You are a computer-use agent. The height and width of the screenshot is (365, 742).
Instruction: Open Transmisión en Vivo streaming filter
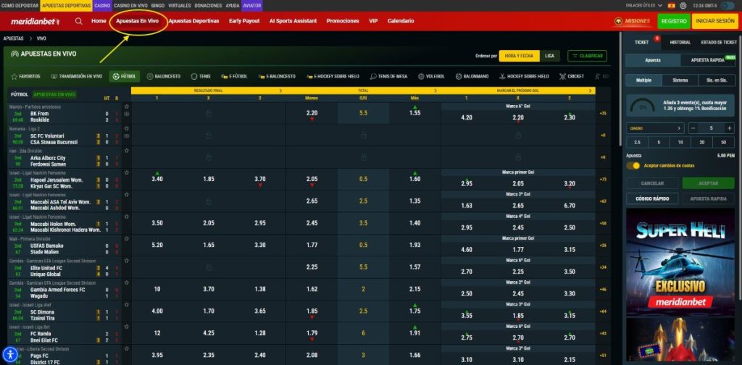76,76
